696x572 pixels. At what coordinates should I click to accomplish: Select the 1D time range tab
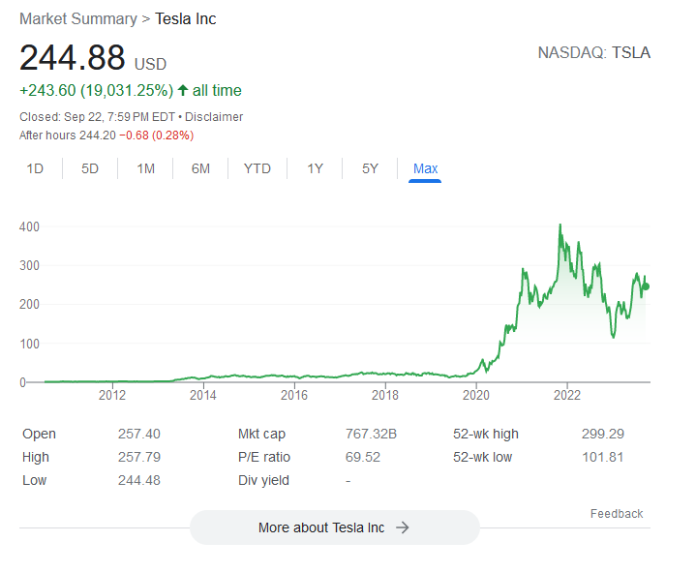point(35,168)
